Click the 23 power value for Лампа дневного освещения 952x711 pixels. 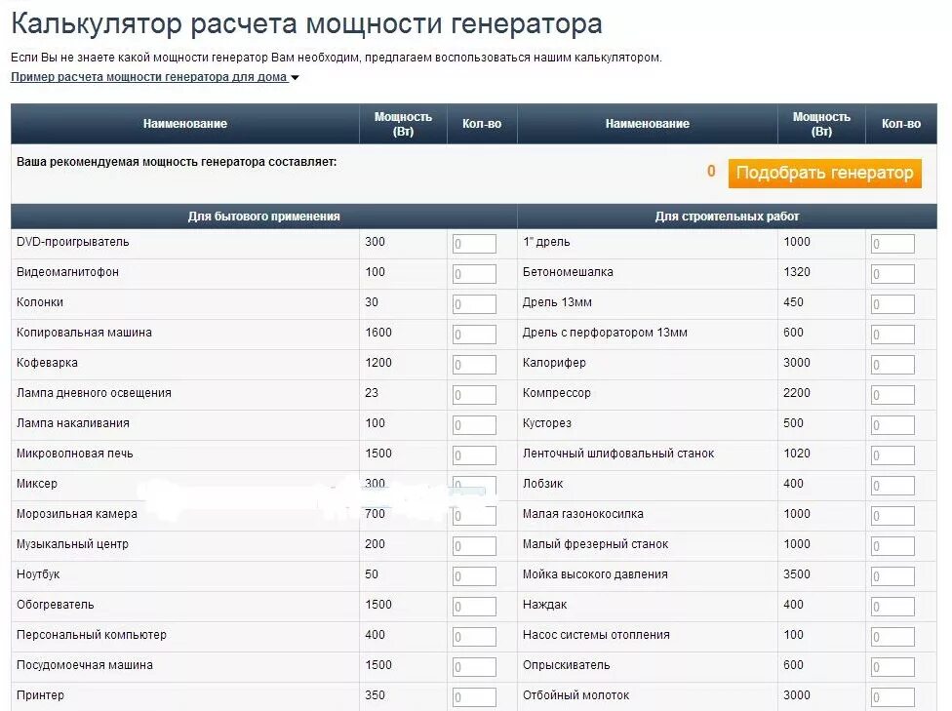coord(372,393)
